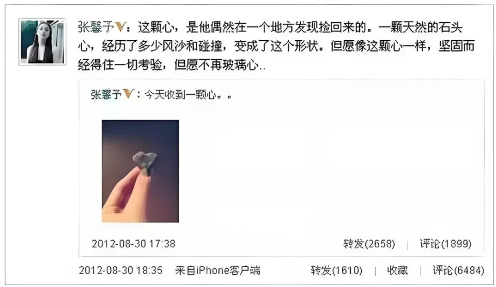Open the 张馨予 username inside the quoted post
This screenshot has height=287, width=496.
106,94
